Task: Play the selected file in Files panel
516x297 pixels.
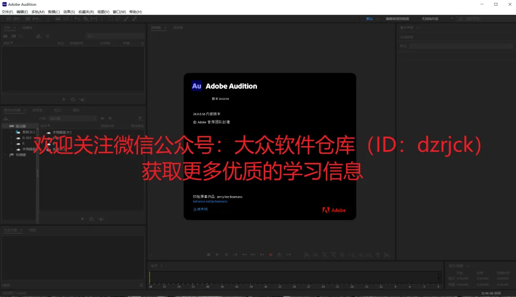Action: coord(64,99)
